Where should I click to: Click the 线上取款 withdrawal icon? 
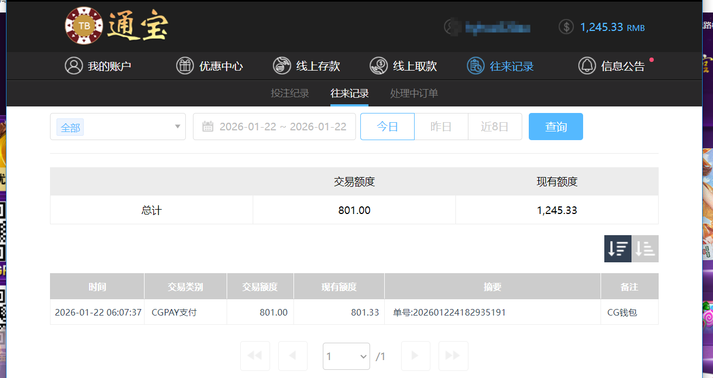(x=378, y=66)
